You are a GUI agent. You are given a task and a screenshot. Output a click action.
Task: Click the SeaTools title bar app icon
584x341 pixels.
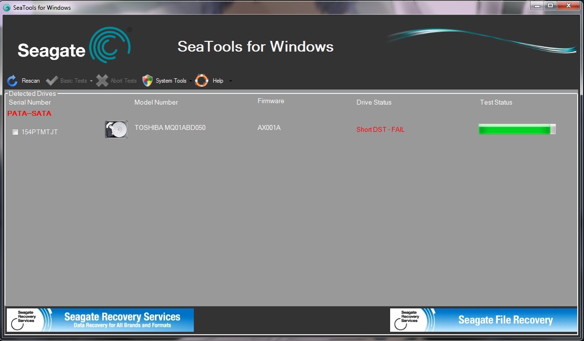(7, 7)
